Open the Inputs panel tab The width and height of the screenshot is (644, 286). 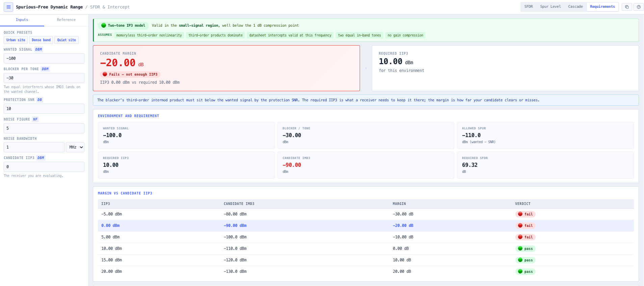coord(22,20)
